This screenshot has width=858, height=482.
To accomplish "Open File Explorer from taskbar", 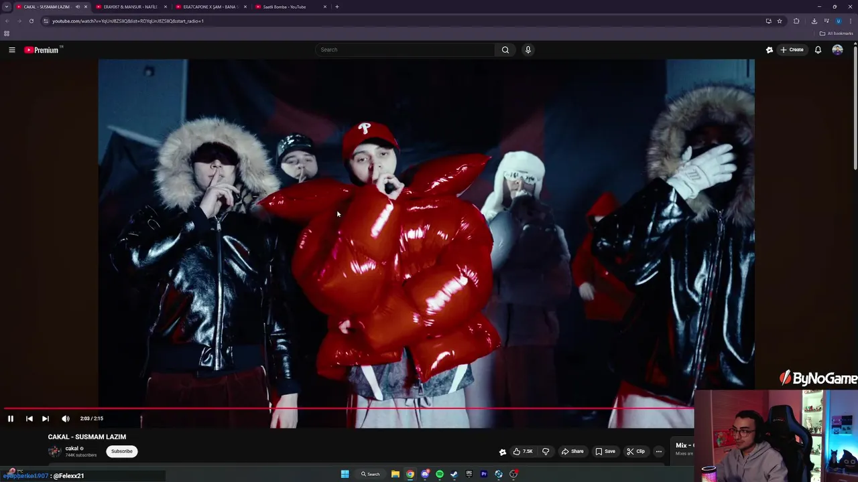I will coord(395,474).
